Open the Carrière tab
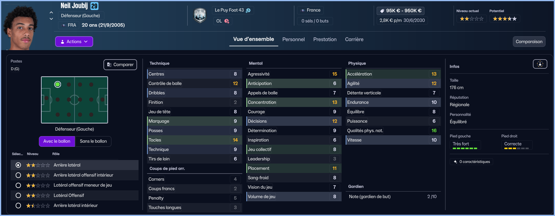The width and height of the screenshot is (555, 216). tap(354, 39)
